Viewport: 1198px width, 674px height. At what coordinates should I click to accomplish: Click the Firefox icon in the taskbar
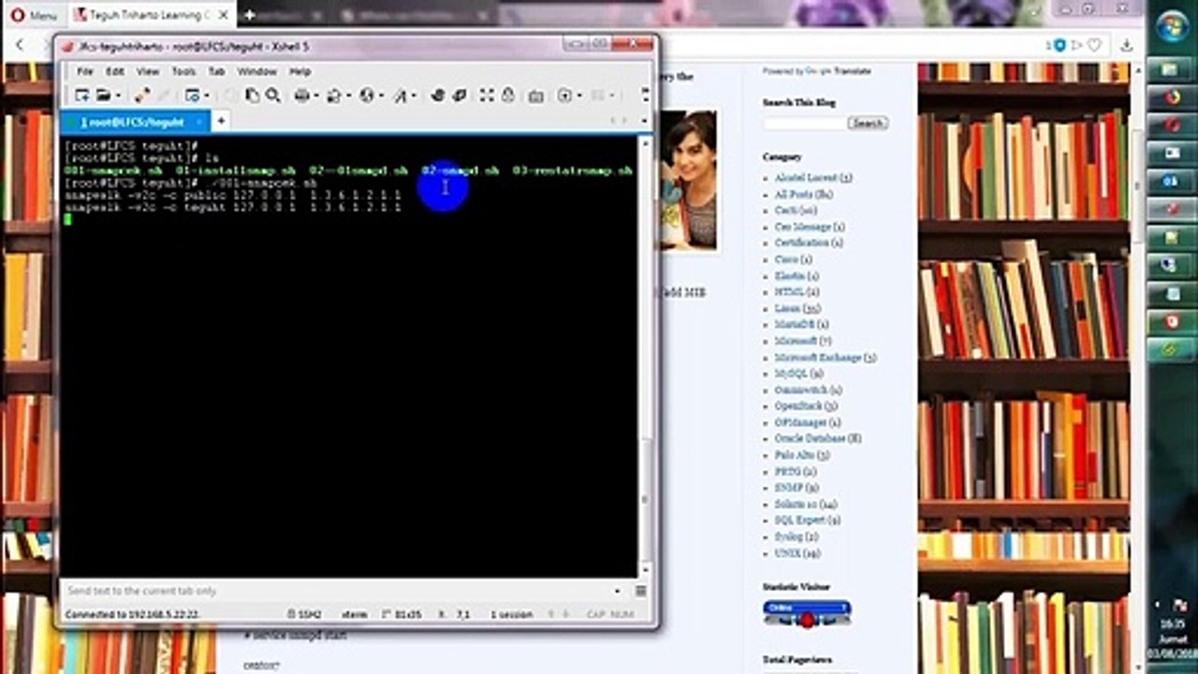(1173, 96)
